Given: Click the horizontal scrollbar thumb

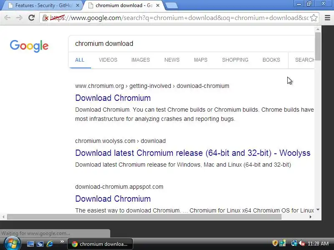Looking at the screenshot, I should [144, 217].
